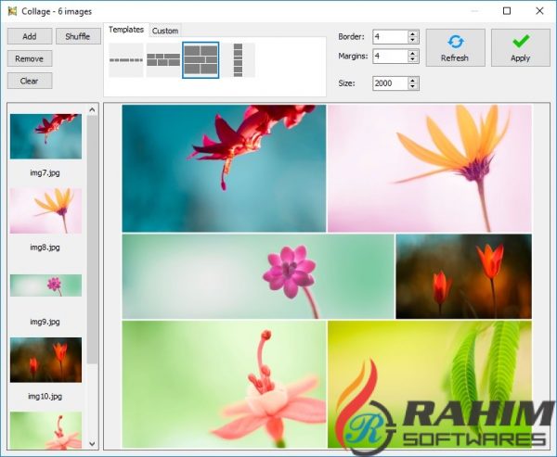Click the img10.jpg file name label

pyautogui.click(x=45, y=397)
